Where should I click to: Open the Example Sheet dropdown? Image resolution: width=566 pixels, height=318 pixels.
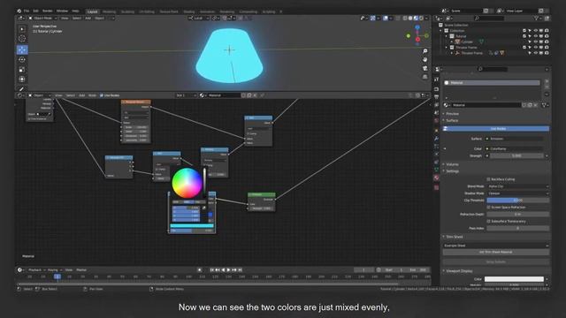coord(496,246)
